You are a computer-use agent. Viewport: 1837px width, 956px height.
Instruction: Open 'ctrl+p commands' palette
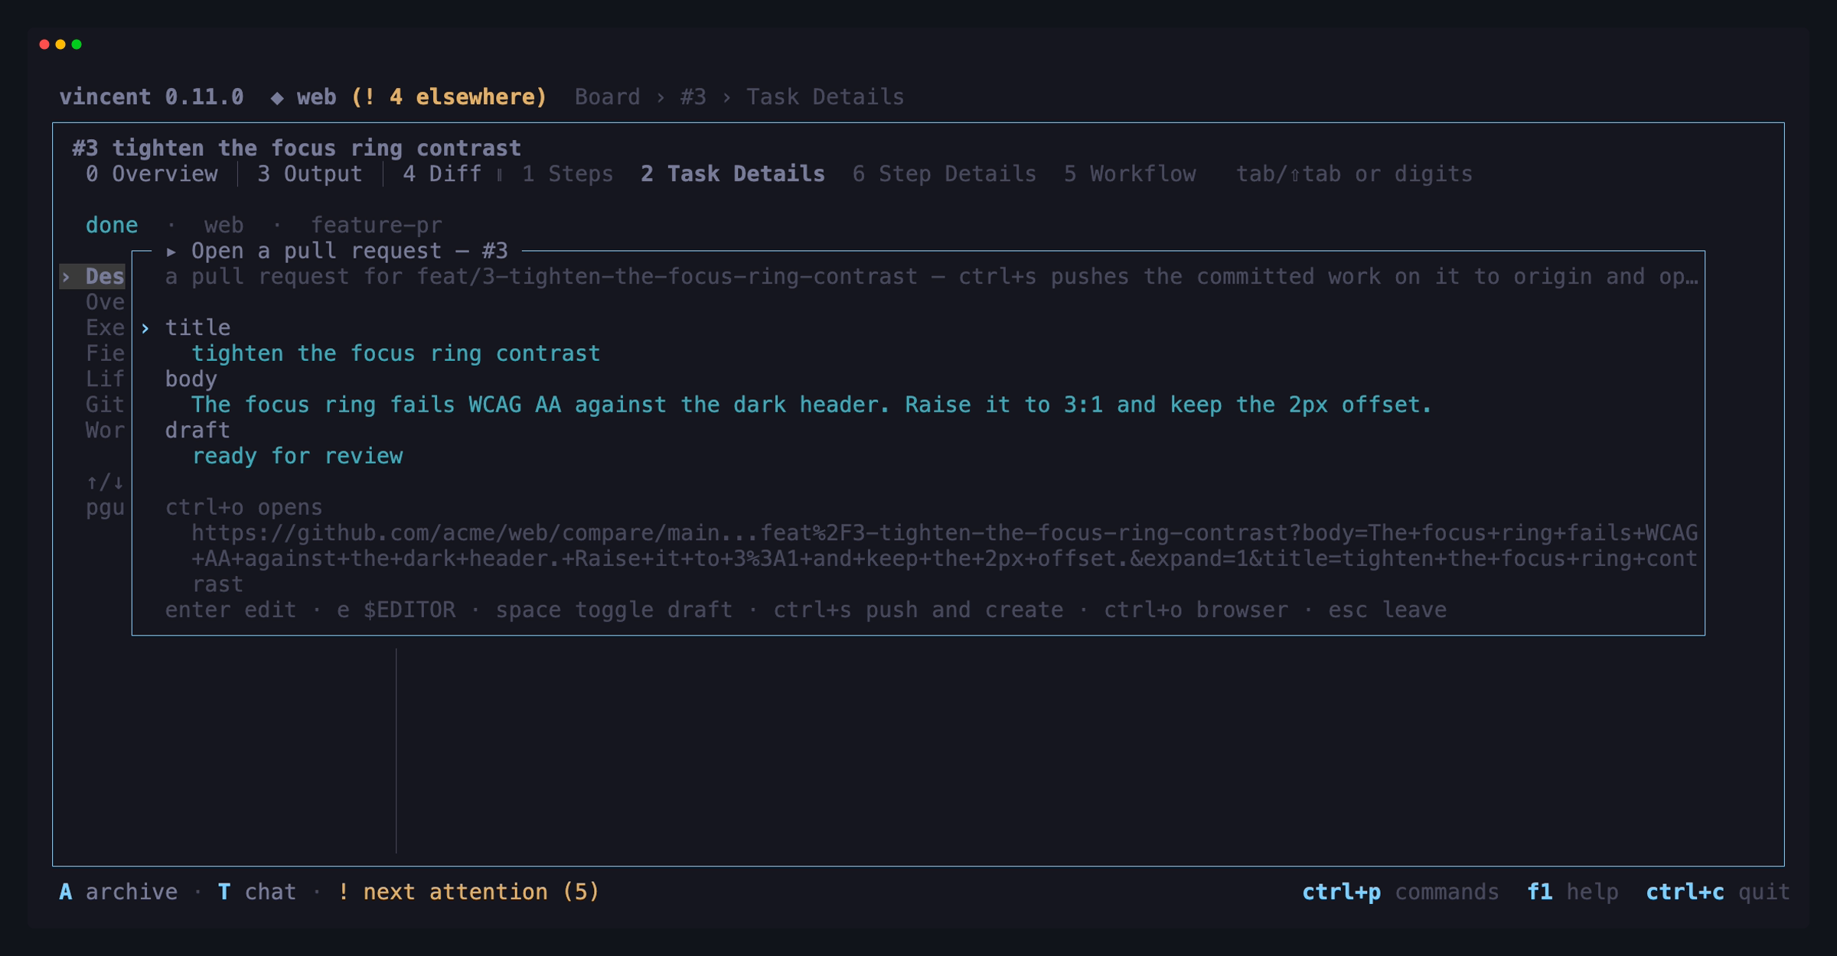coord(1401,892)
